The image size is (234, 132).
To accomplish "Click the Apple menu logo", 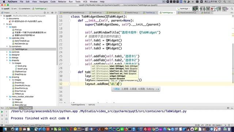I will pyautogui.click(x=4, y=1).
